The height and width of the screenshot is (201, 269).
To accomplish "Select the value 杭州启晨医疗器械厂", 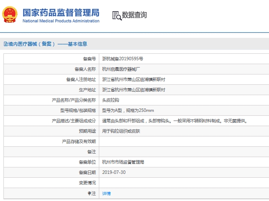I will (121, 69).
